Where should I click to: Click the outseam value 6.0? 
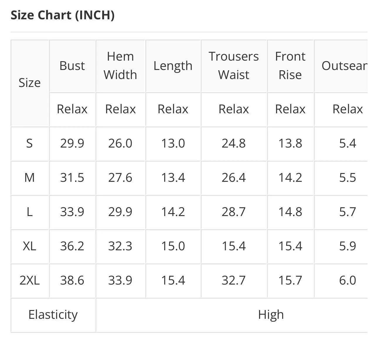tap(348, 280)
